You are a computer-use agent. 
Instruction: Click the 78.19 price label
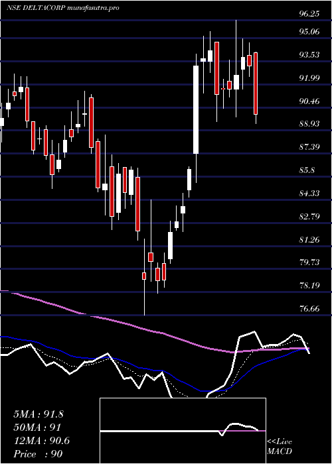point(309,286)
